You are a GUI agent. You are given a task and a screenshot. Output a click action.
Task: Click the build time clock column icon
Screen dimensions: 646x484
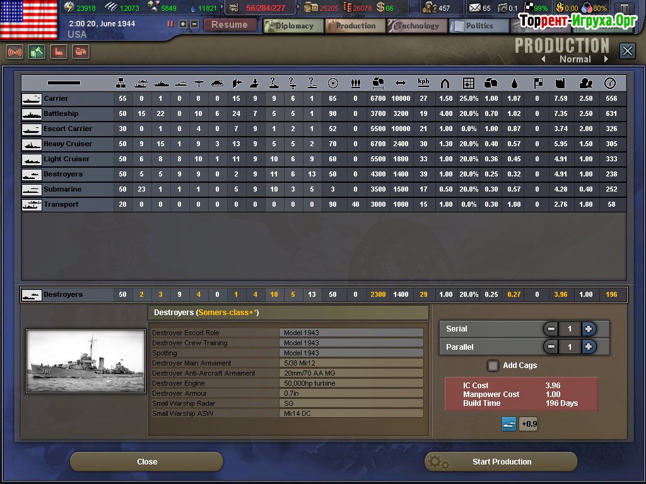pos(610,83)
